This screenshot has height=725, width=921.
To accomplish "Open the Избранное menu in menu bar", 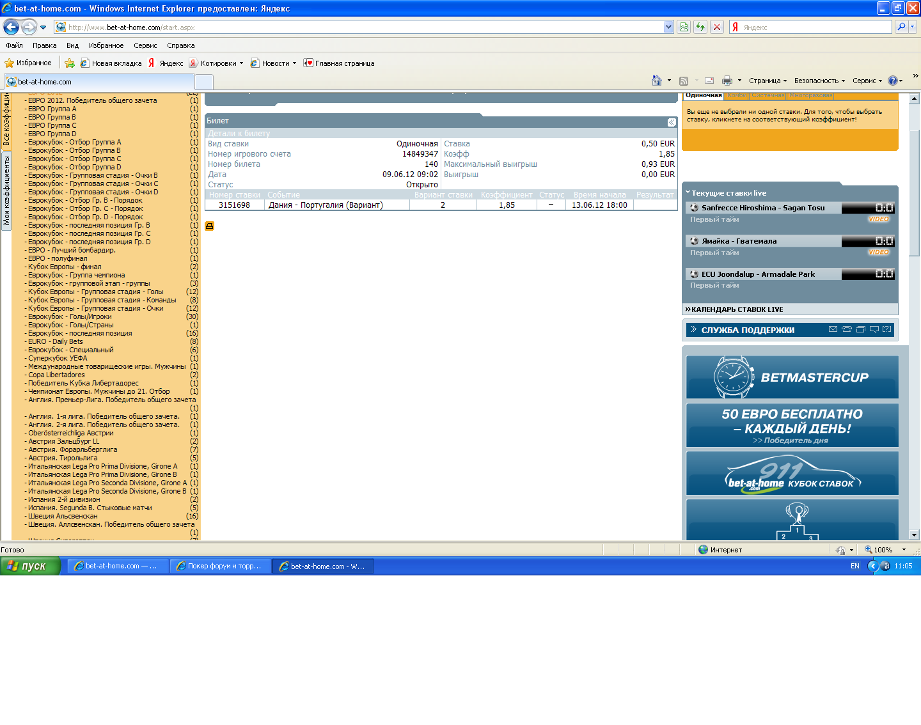I will pyautogui.click(x=106, y=45).
